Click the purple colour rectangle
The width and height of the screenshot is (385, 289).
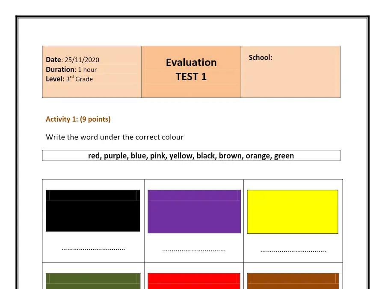[194, 212]
